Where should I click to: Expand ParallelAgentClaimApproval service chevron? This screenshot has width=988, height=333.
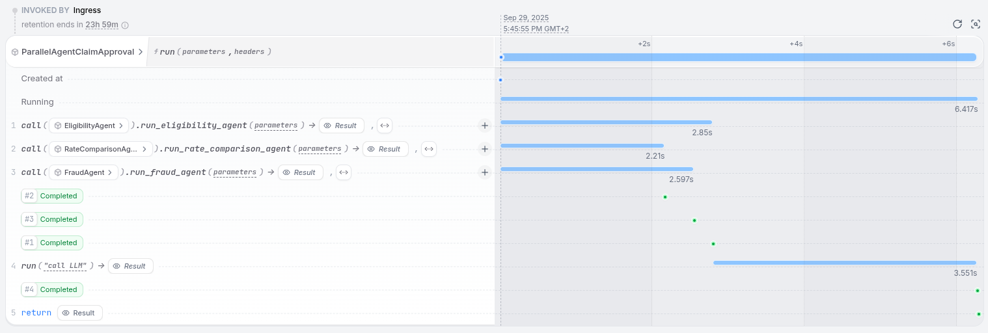click(x=141, y=52)
